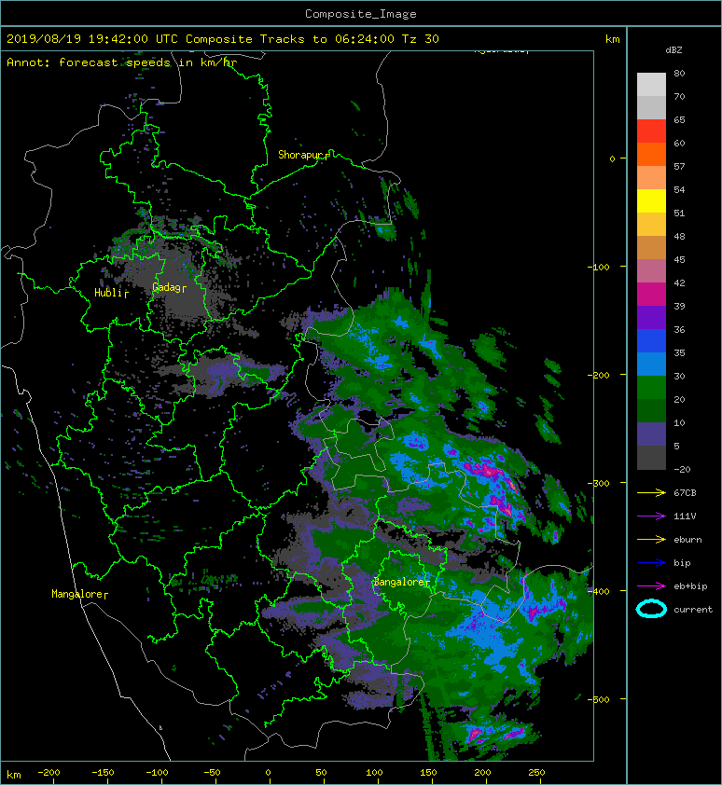The image size is (722, 785).
Task: Click the 50 tick label on the horizontal axis
Action: pos(321,773)
